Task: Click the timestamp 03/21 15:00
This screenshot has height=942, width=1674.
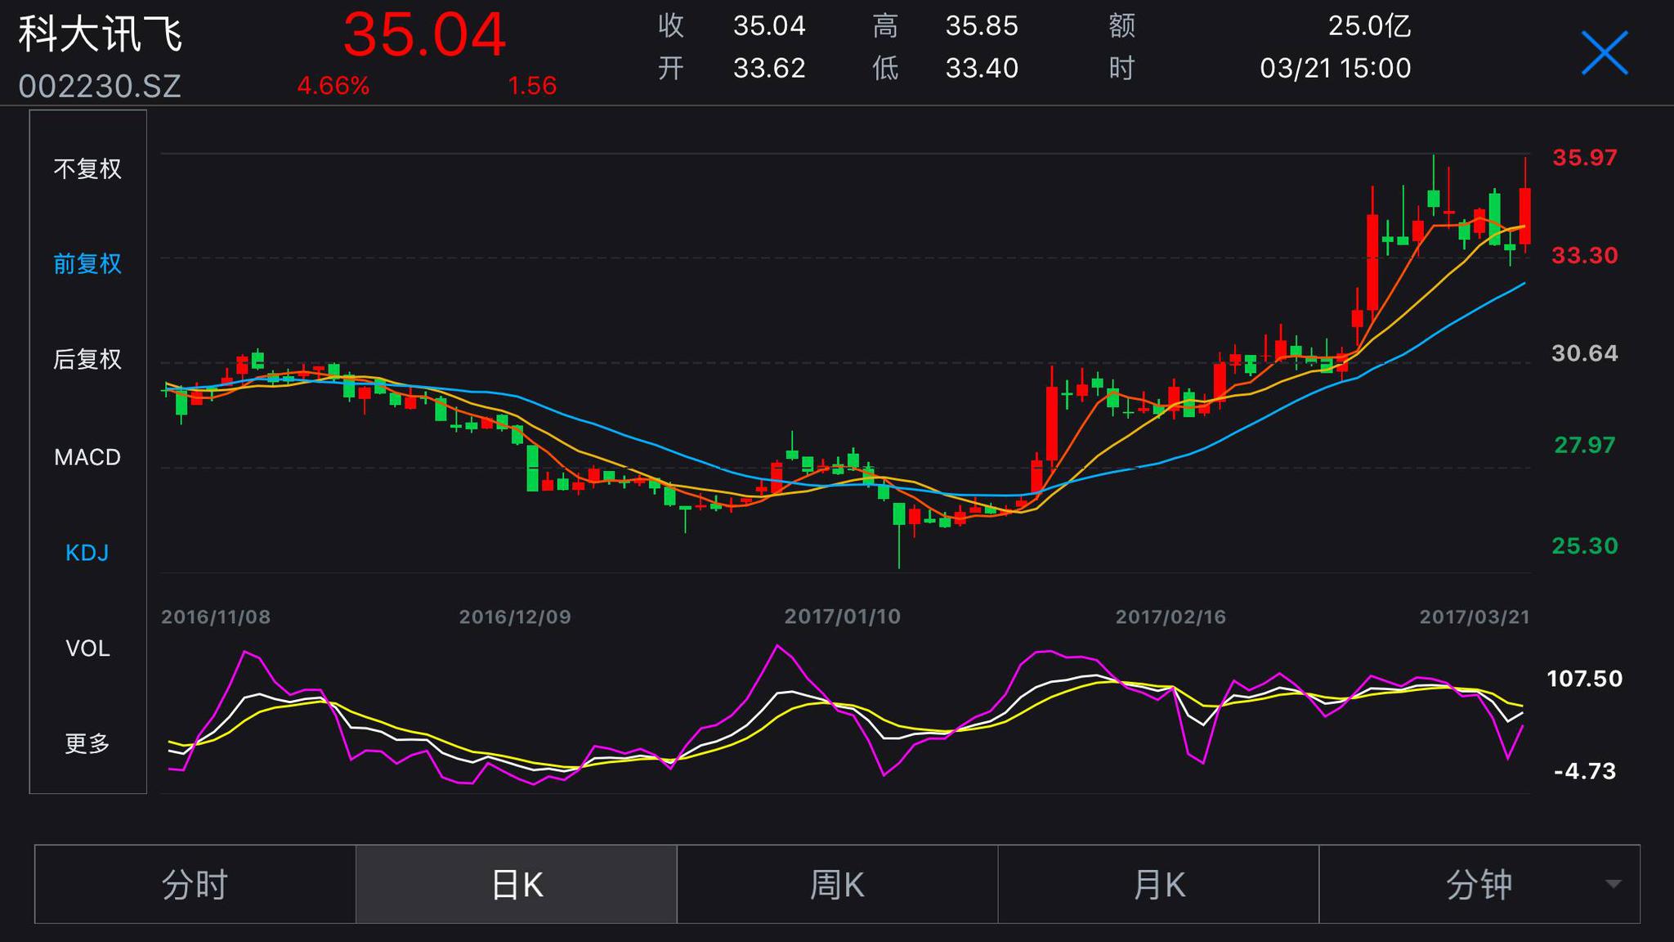Action: 1336,68
